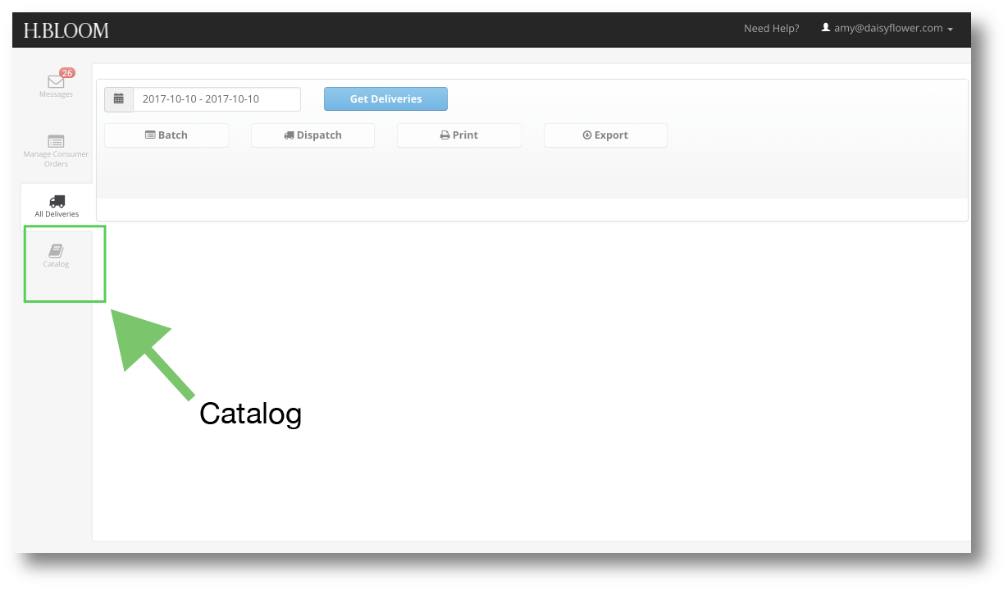The image size is (1008, 590).
Task: Select the All Deliveries truck tab
Action: click(57, 206)
